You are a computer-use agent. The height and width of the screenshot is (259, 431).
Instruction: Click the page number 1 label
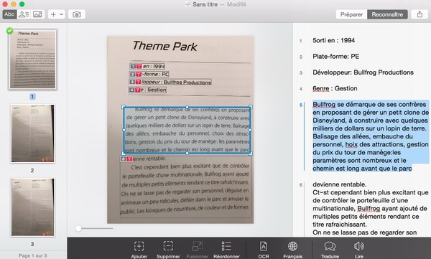32,97
